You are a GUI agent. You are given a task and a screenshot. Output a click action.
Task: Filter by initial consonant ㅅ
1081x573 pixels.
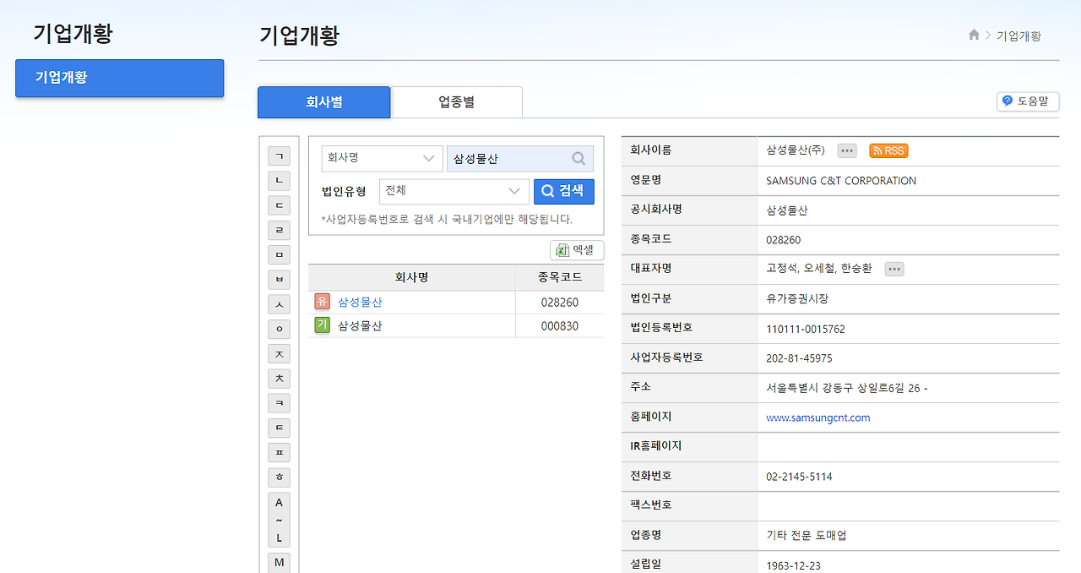[280, 303]
